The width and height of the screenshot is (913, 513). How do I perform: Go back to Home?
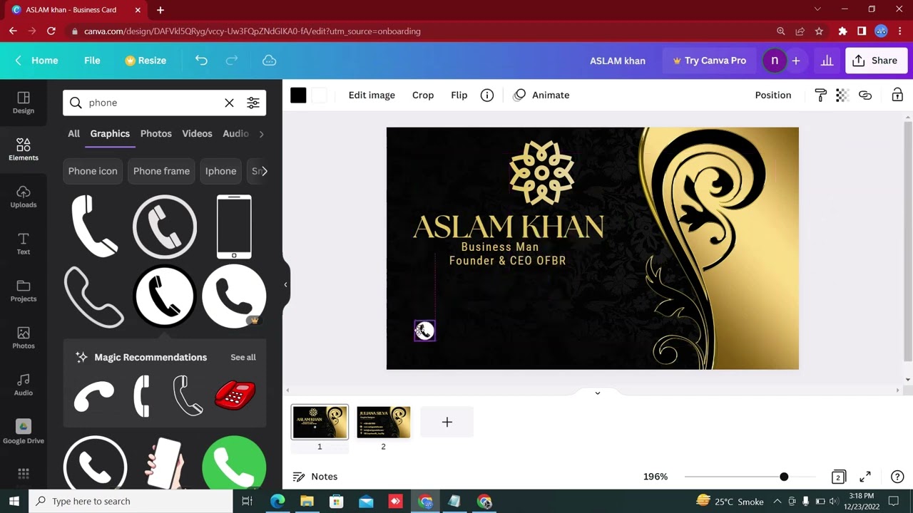point(37,61)
